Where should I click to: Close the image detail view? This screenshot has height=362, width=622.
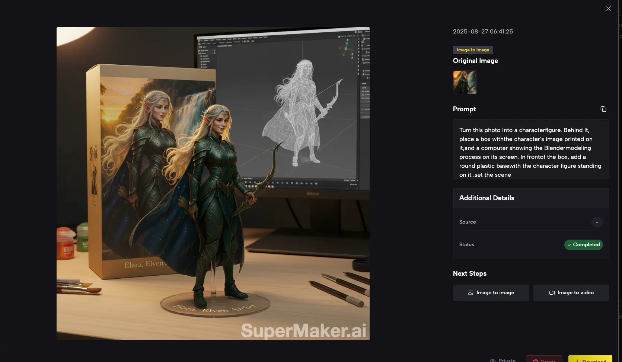point(608,9)
